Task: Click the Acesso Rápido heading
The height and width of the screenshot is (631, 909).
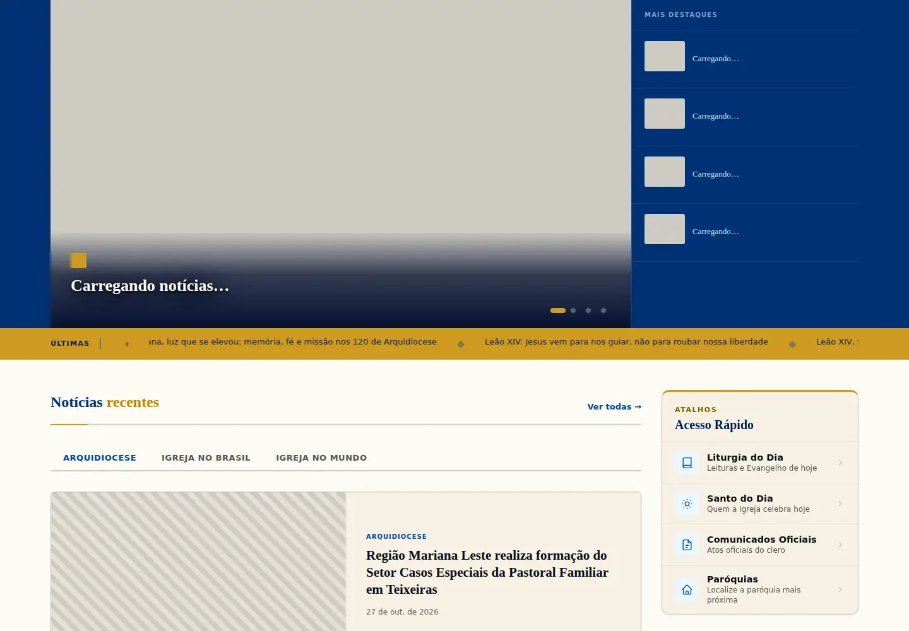Action: coord(714,425)
